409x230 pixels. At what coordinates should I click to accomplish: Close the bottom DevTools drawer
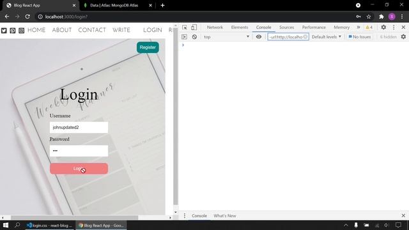click(x=403, y=216)
